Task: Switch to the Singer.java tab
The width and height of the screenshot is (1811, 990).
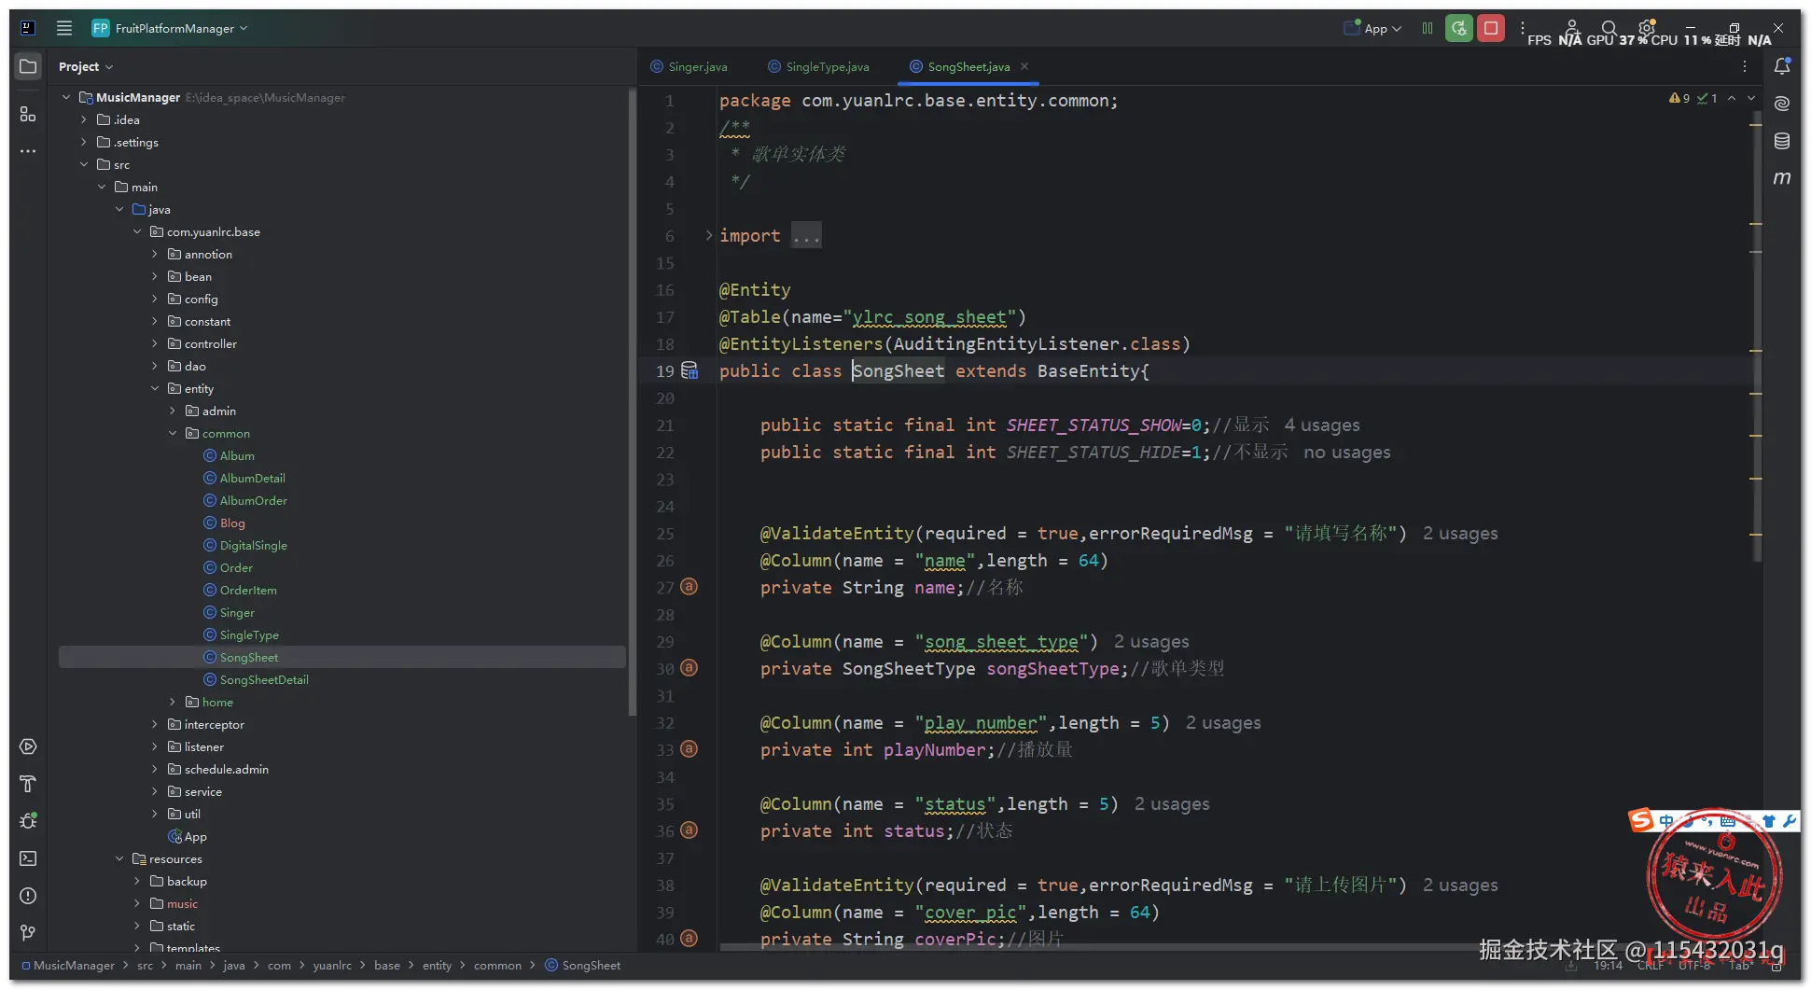Action: [690, 66]
